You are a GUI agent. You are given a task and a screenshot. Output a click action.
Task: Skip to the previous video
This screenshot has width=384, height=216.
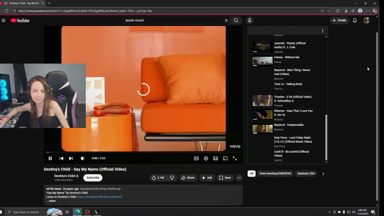(x=61, y=158)
